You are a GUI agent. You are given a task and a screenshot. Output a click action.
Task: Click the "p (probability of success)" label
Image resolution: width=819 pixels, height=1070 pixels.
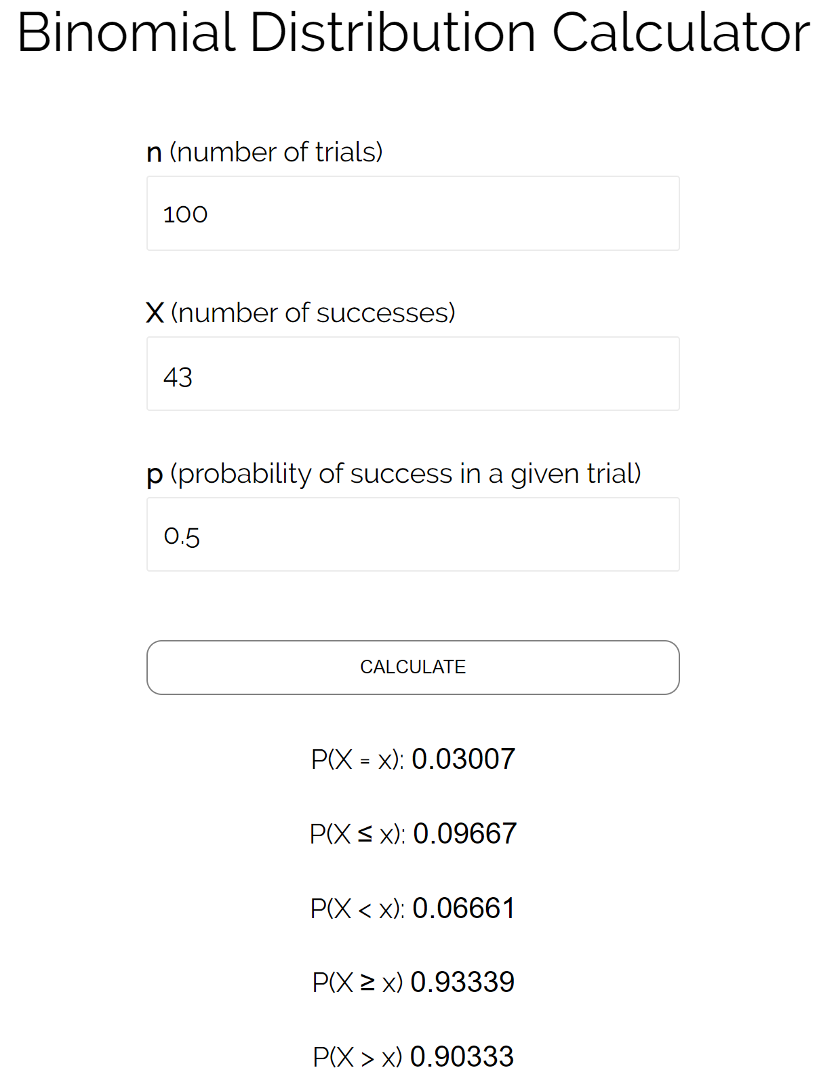[x=393, y=473]
